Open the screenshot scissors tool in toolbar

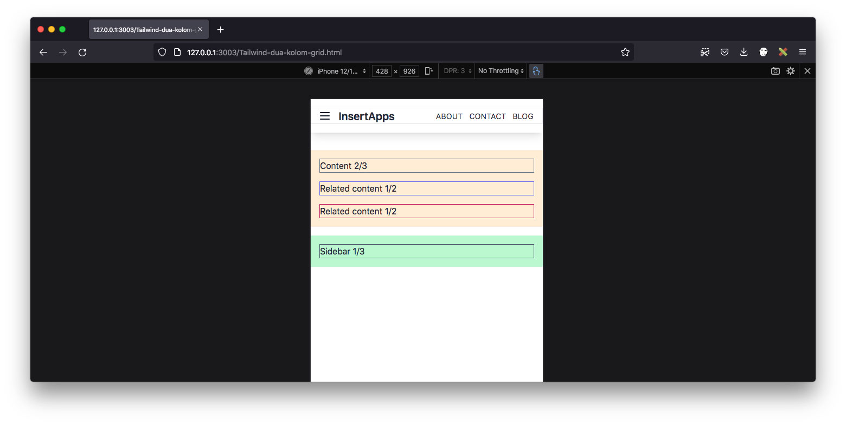pos(705,53)
